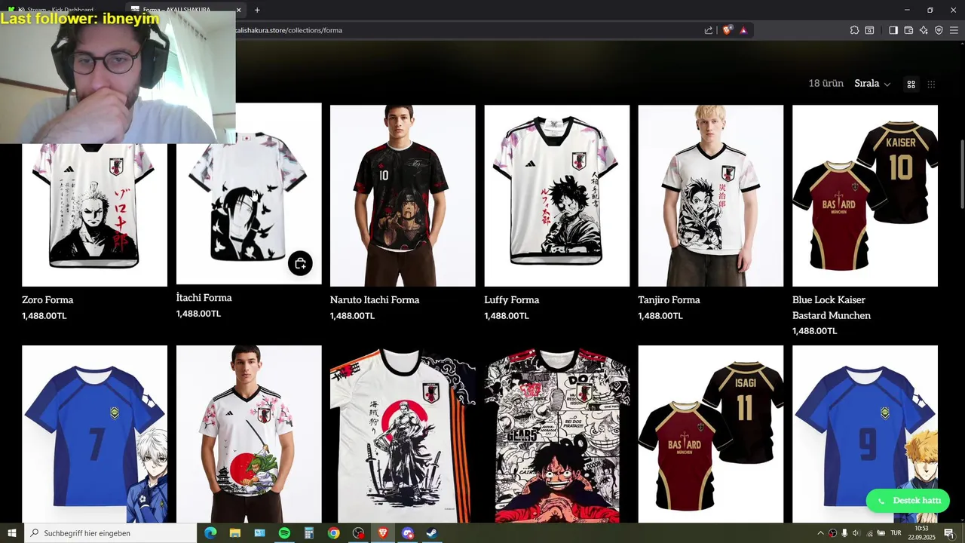Open Windows Start menu

click(12, 533)
